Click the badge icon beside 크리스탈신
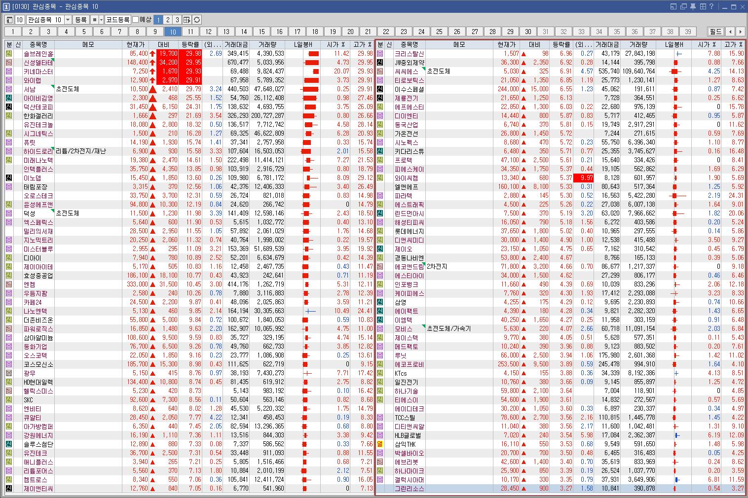The image size is (748, 498). click(380, 54)
